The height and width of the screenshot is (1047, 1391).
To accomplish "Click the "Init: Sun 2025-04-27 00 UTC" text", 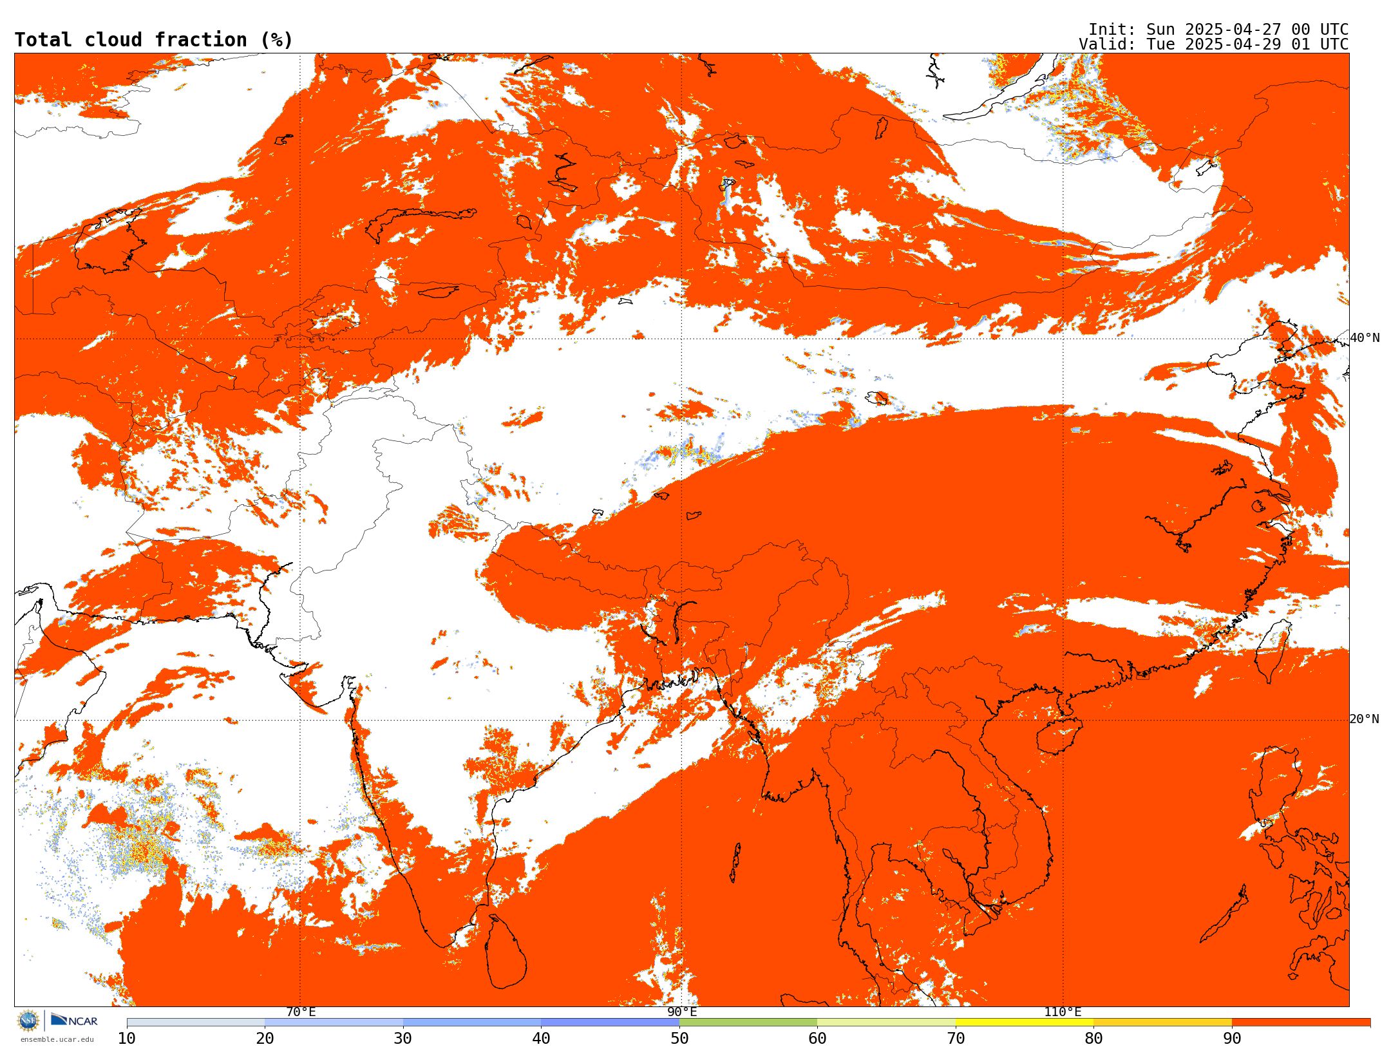I will click(x=1218, y=30).
